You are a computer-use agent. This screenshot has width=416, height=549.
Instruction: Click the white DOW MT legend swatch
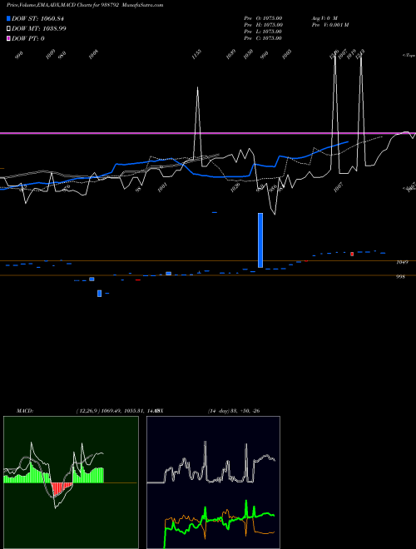point(8,28)
